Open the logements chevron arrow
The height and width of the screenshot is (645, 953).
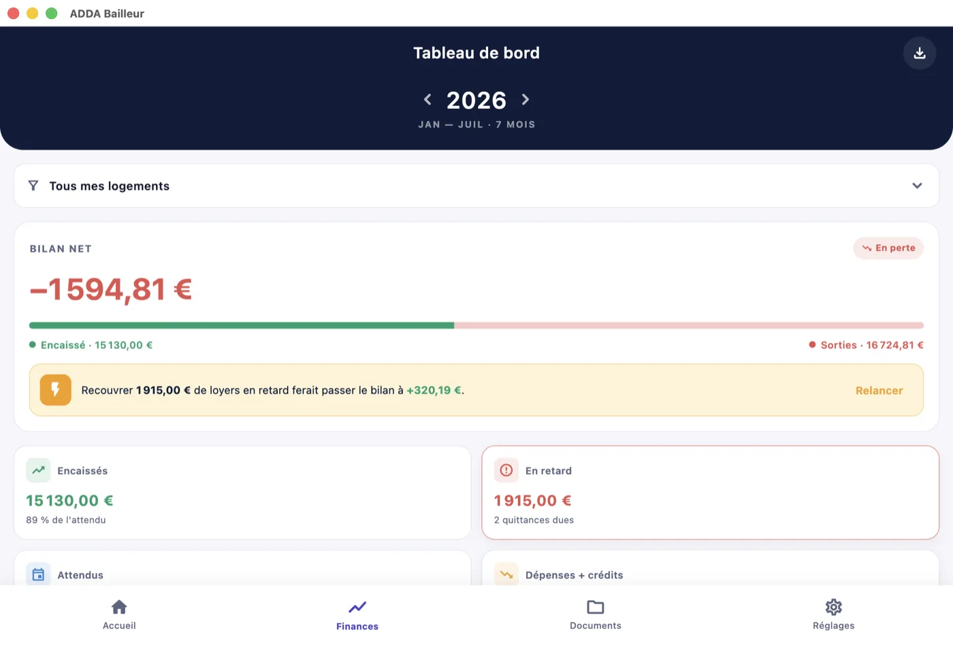[917, 186]
